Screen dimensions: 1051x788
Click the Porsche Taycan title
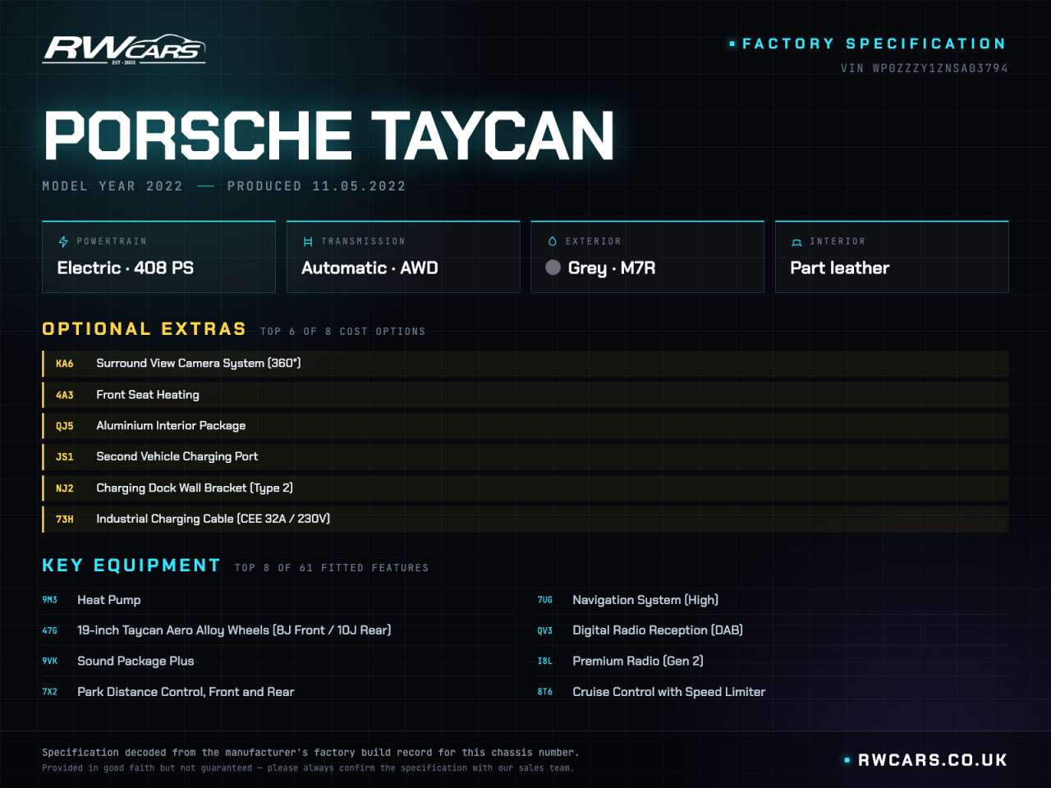click(x=328, y=135)
